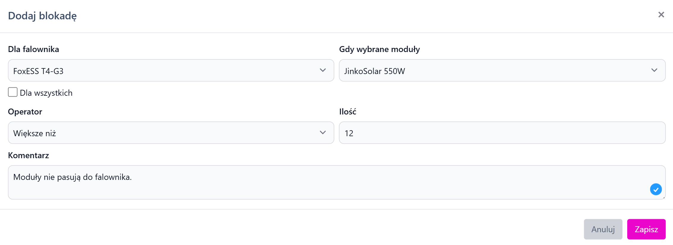This screenshot has width=673, height=245.
Task: Click the Dla wszystkich checkbox label text
Action: [x=46, y=93]
